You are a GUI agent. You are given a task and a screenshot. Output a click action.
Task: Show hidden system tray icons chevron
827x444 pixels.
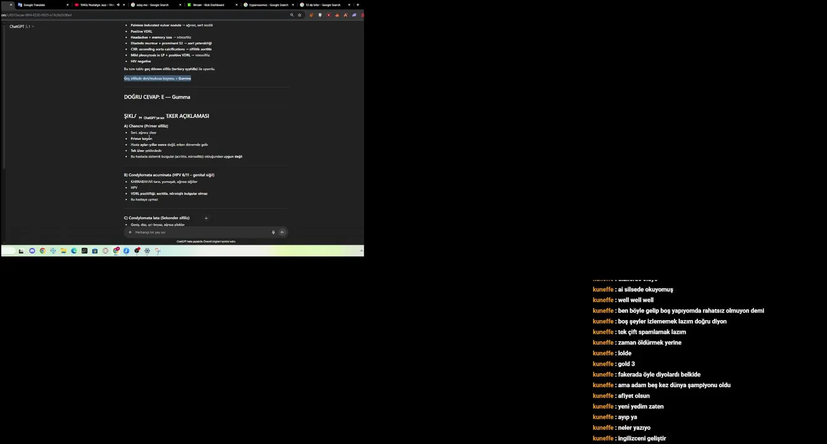361,251
